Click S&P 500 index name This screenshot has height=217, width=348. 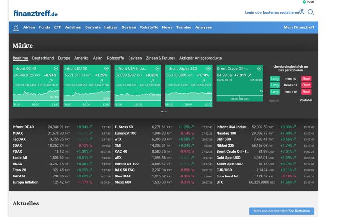pyautogui.click(x=224, y=139)
